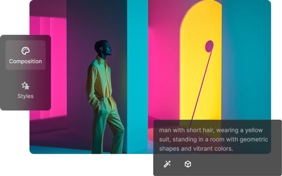282x176 pixels.
Task: Click the magic wand enhance icon
Action: 167,164
